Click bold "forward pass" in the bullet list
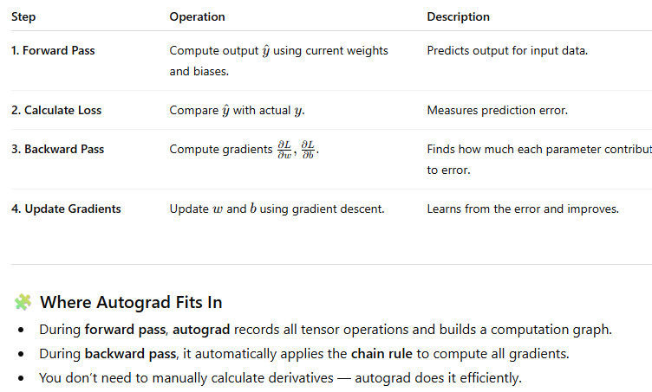The image size is (652, 392). pos(121,330)
